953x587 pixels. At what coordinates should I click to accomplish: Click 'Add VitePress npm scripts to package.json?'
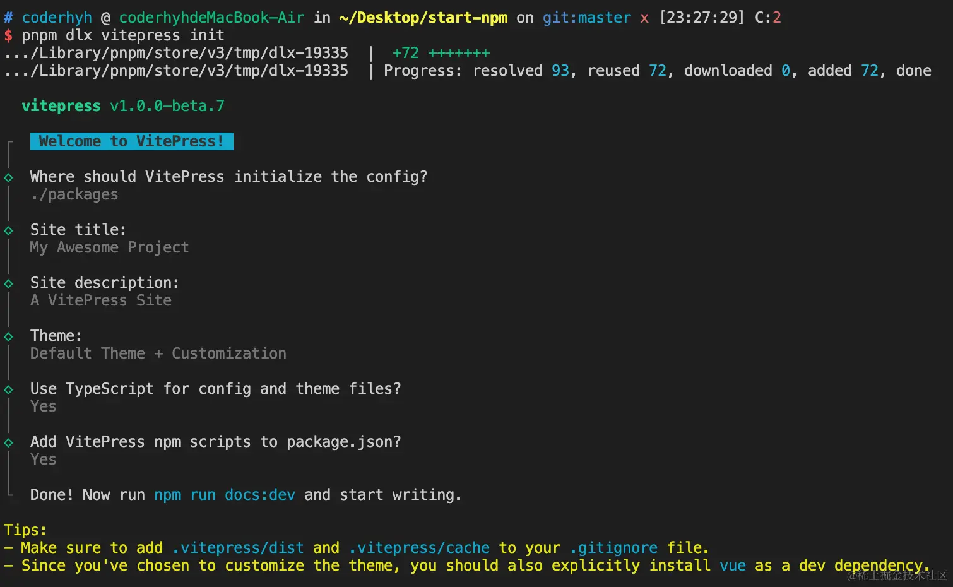point(216,442)
